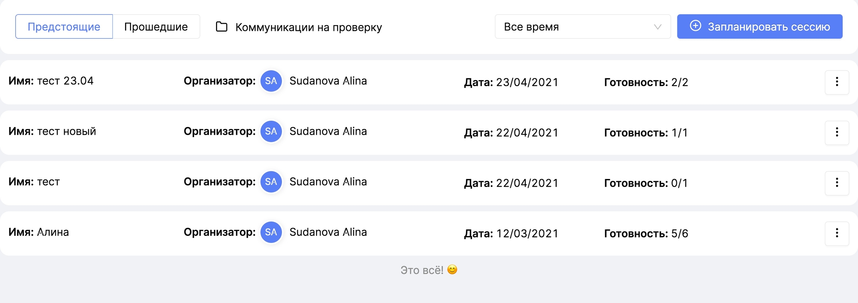Click session name тест 23.04
Image resolution: width=858 pixels, height=303 pixels.
(65, 81)
